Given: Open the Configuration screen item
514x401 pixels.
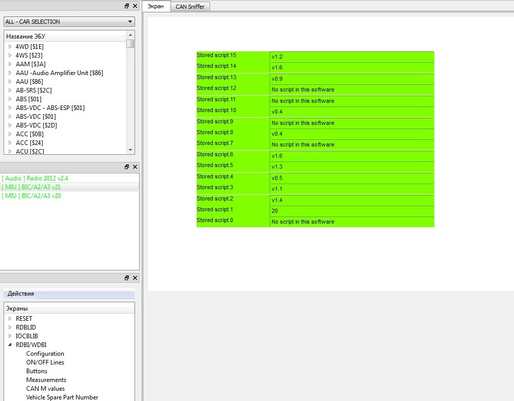Looking at the screenshot, I should click(45, 354).
